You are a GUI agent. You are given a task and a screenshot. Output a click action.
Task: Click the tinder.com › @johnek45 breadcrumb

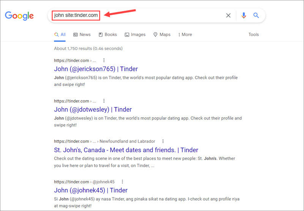[84, 182]
